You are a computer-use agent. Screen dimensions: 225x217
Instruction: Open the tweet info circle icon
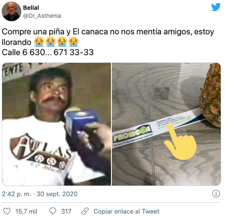[216, 194]
